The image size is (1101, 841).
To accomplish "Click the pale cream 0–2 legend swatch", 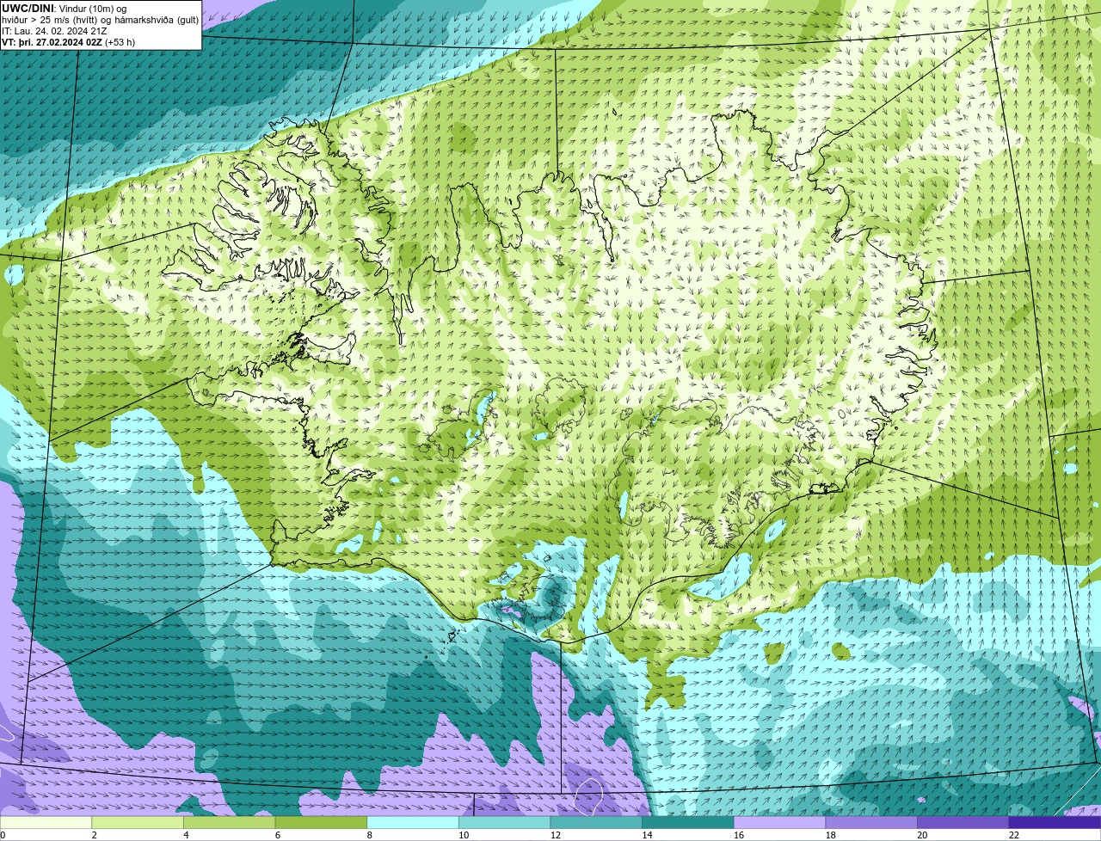I will point(46,822).
